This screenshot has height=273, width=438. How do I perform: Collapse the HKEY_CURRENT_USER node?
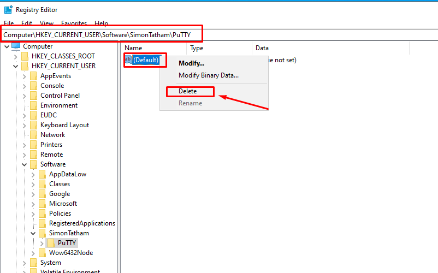(x=16, y=66)
